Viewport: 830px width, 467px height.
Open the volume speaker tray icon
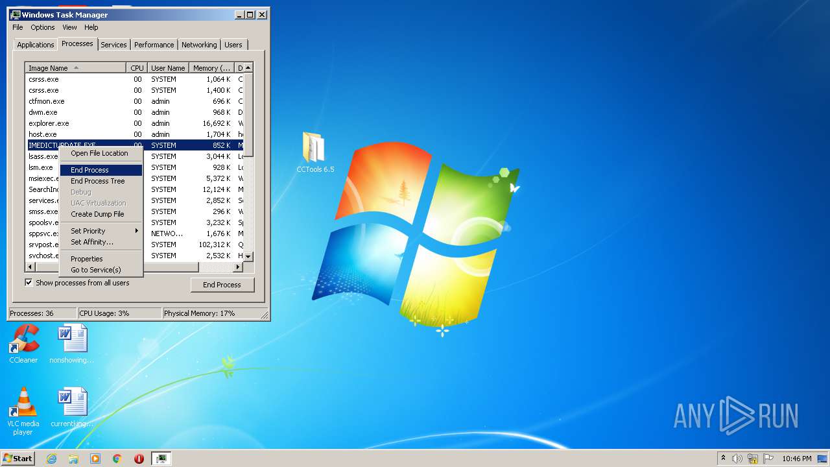coord(737,459)
